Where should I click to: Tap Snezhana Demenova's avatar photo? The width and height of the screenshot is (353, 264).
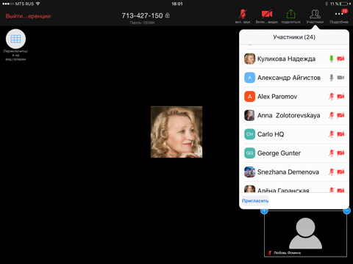coord(249,172)
